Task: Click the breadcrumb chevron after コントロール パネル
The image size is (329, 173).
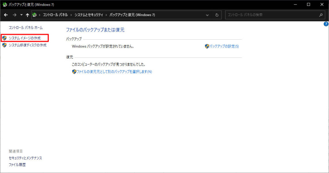Action: 71,15
